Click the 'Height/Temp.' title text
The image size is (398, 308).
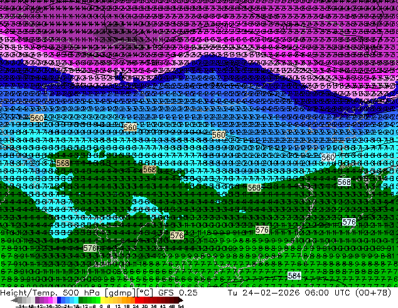click(30, 293)
